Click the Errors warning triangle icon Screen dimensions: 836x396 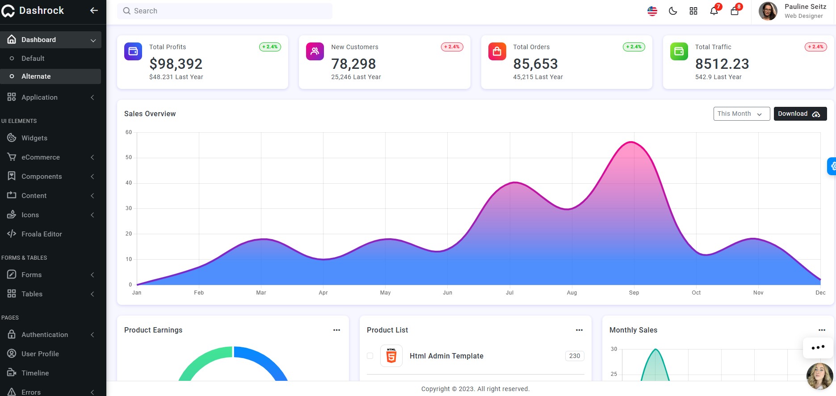(x=12, y=392)
